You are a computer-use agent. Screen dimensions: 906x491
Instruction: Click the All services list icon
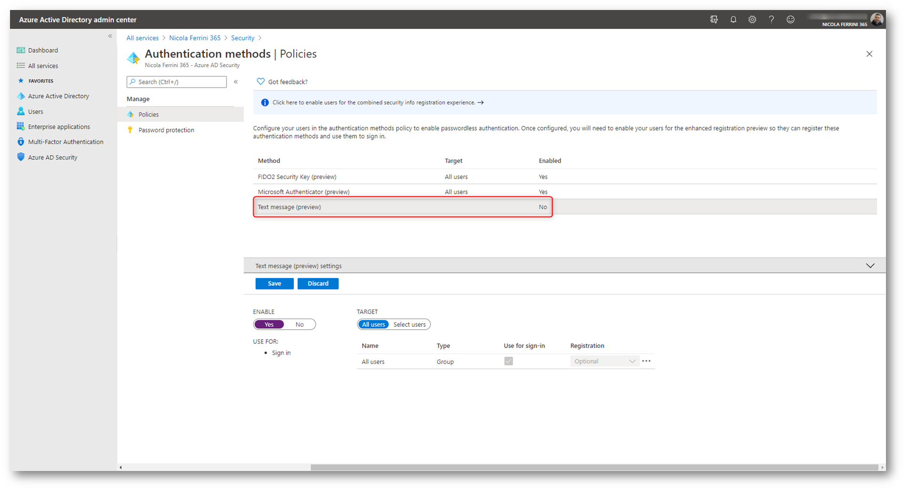tap(21, 66)
